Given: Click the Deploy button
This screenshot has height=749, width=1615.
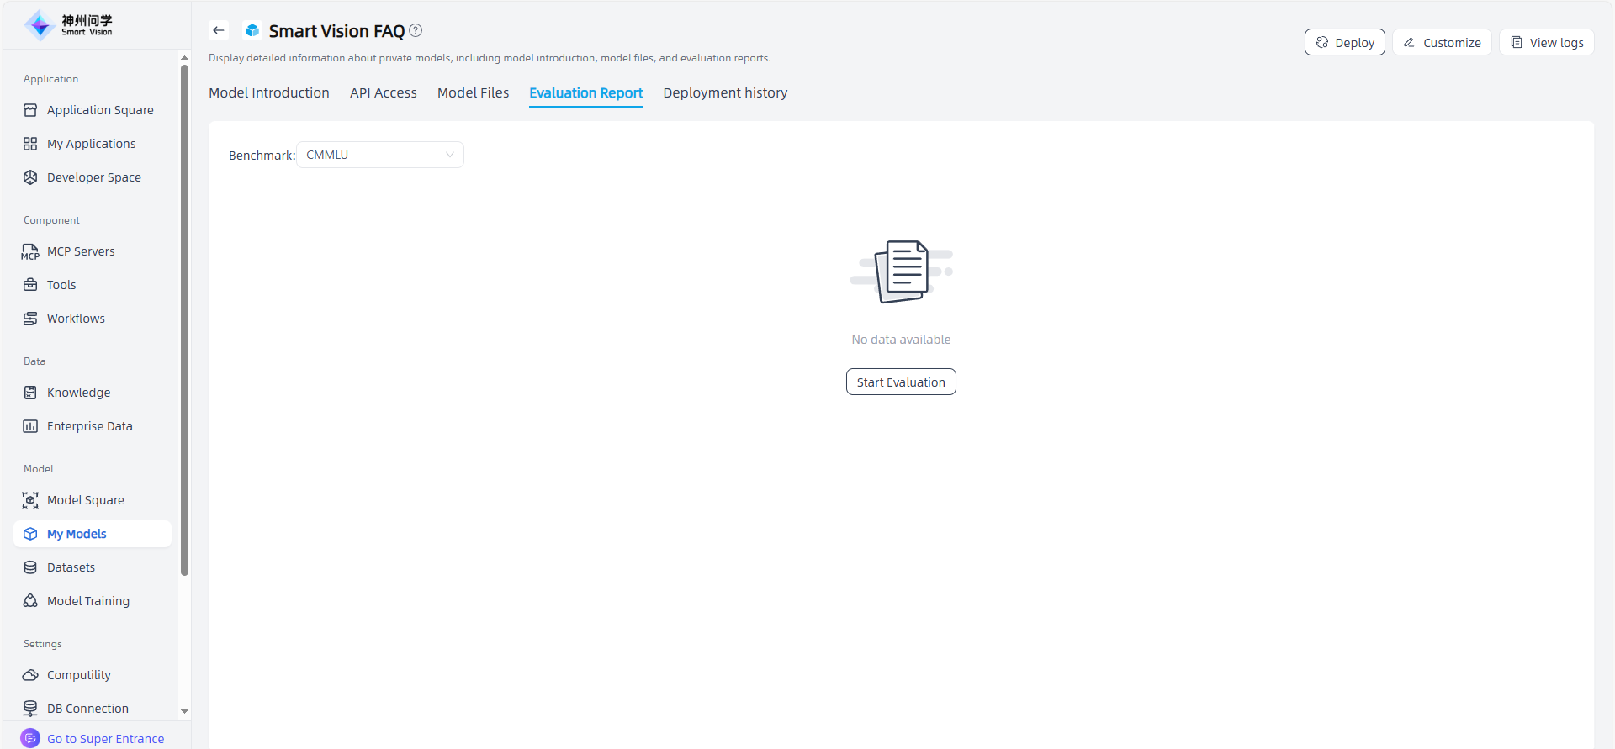Looking at the screenshot, I should coord(1344,43).
